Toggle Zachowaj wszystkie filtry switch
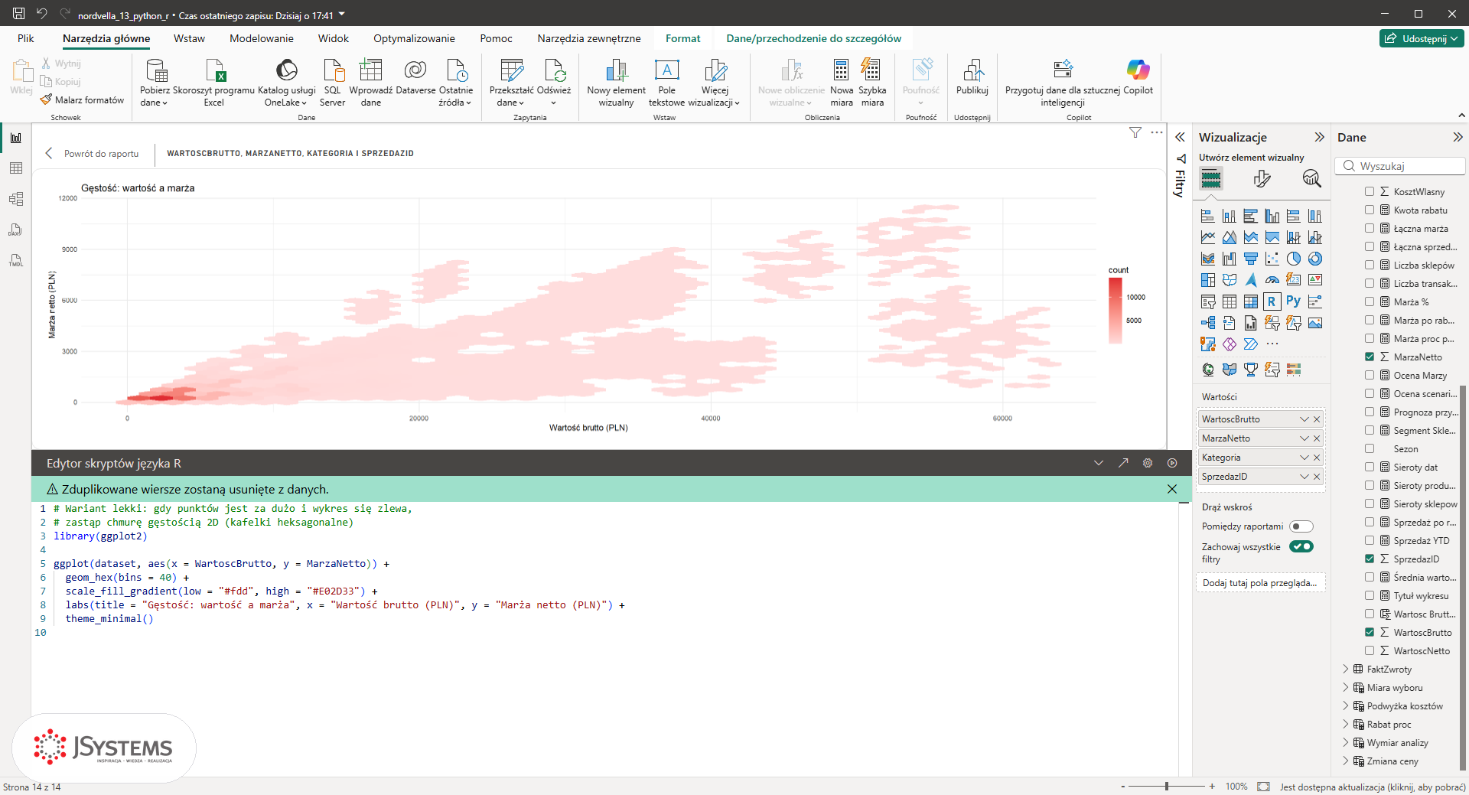The width and height of the screenshot is (1469, 795). tap(1301, 546)
